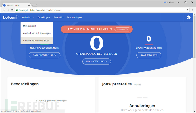The width and height of the screenshot is (196, 113).
Task: Click the green padlock Beveiligd indicator
Action: [22, 10]
